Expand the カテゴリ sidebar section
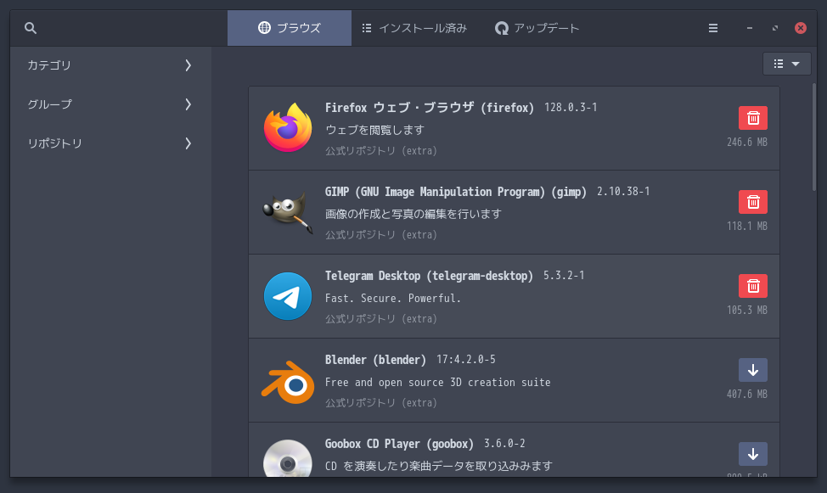 tap(110, 65)
